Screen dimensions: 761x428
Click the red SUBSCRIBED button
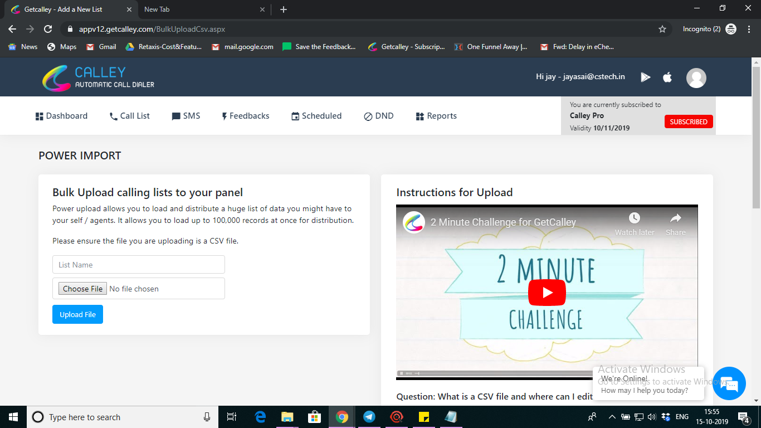click(689, 121)
